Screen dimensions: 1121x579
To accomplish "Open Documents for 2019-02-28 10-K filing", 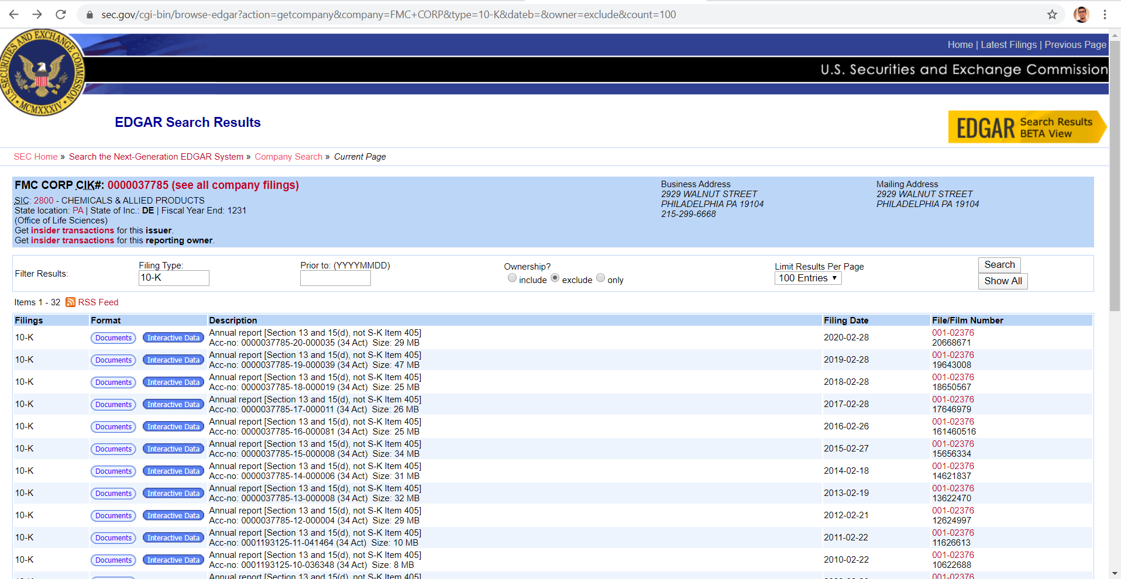I will coord(114,360).
